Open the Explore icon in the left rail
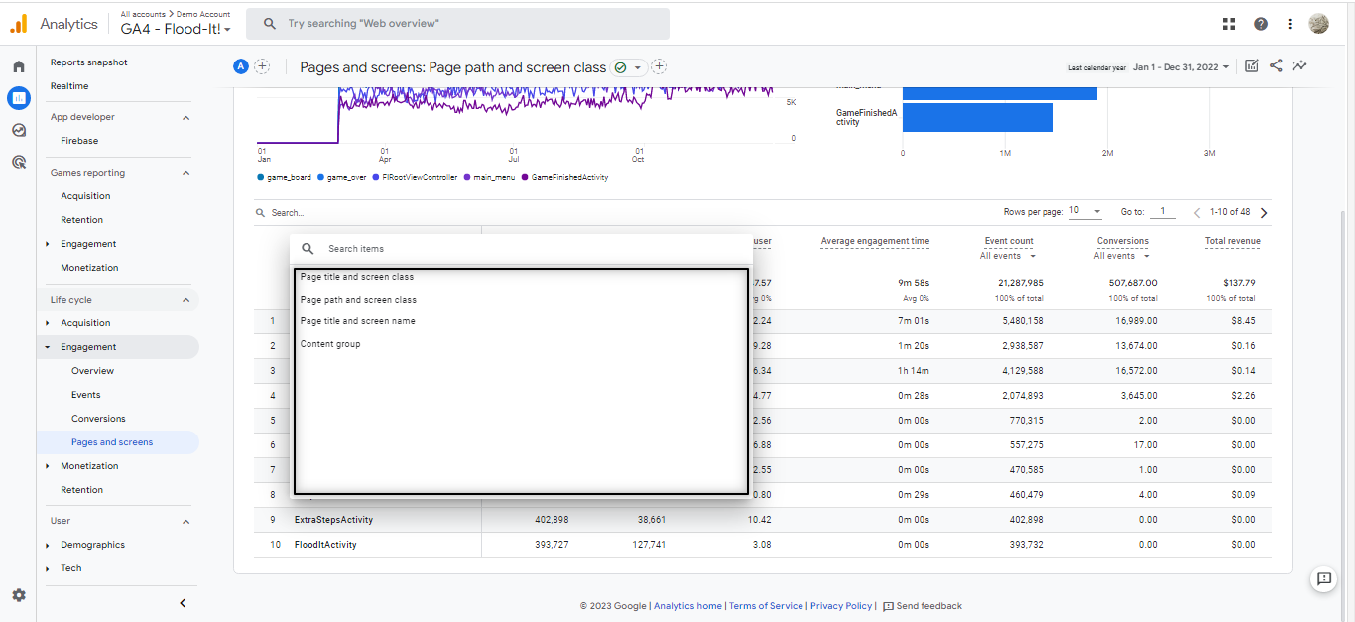Image resolution: width=1355 pixels, height=622 pixels. (18, 130)
